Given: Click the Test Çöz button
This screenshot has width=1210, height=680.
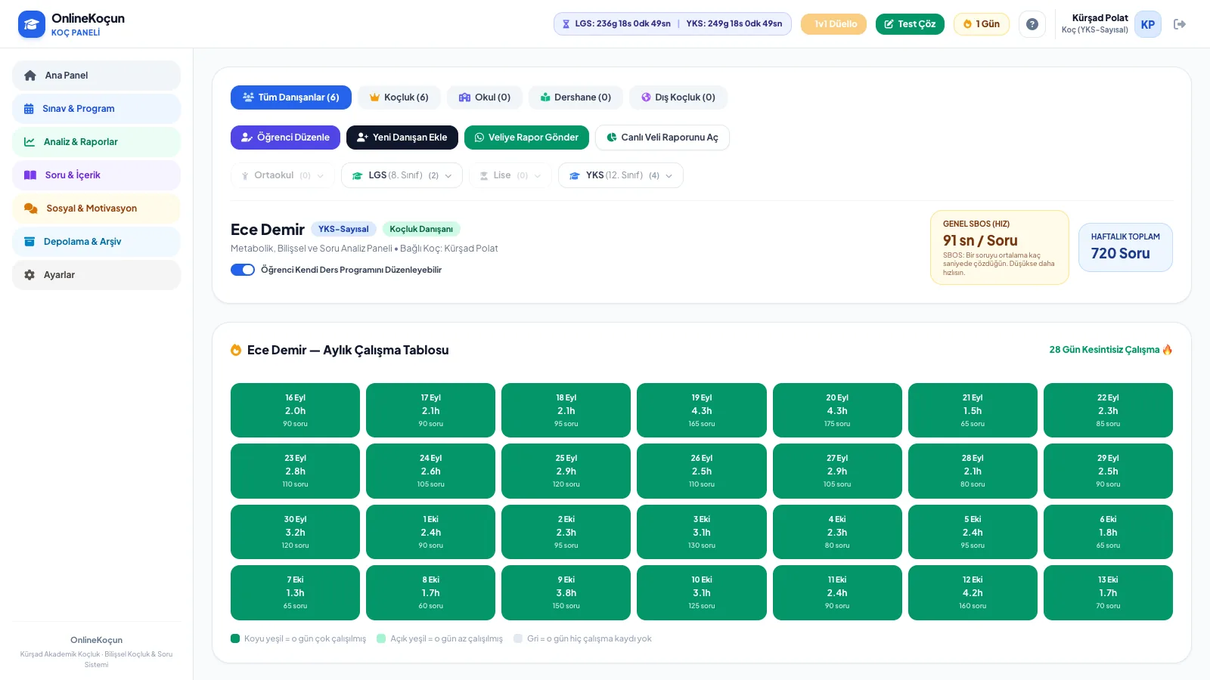Looking at the screenshot, I should click(910, 24).
